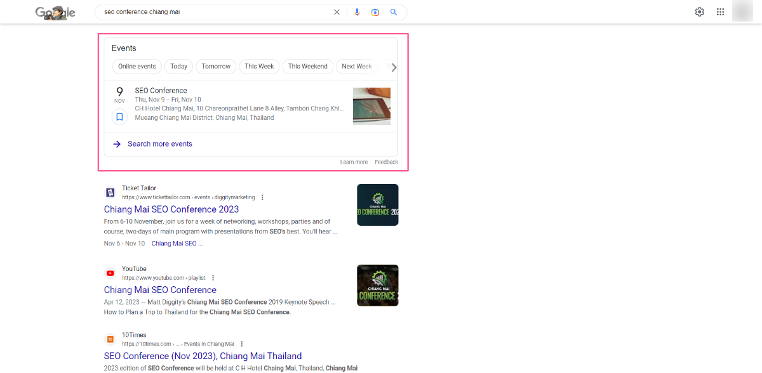The height and width of the screenshot is (373, 762).
Task: Filter events by This Week
Action: point(259,67)
